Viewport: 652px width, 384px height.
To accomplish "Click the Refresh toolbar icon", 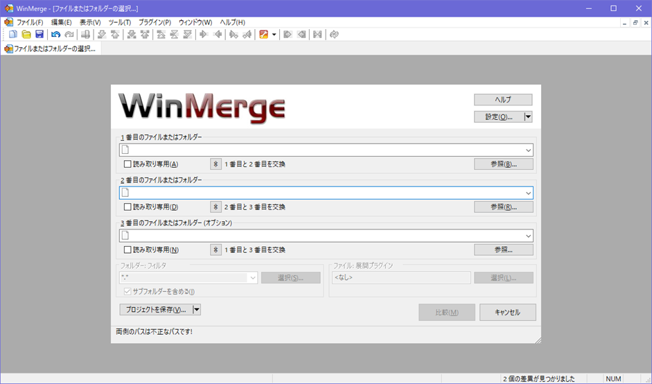I will pos(334,35).
